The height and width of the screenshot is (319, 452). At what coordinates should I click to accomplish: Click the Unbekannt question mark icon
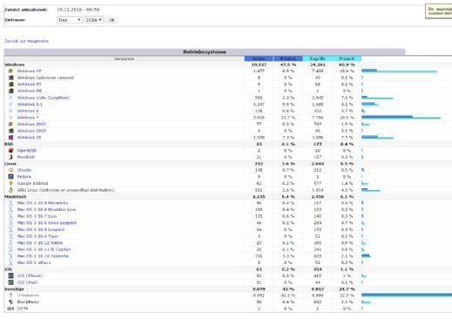click(10, 295)
